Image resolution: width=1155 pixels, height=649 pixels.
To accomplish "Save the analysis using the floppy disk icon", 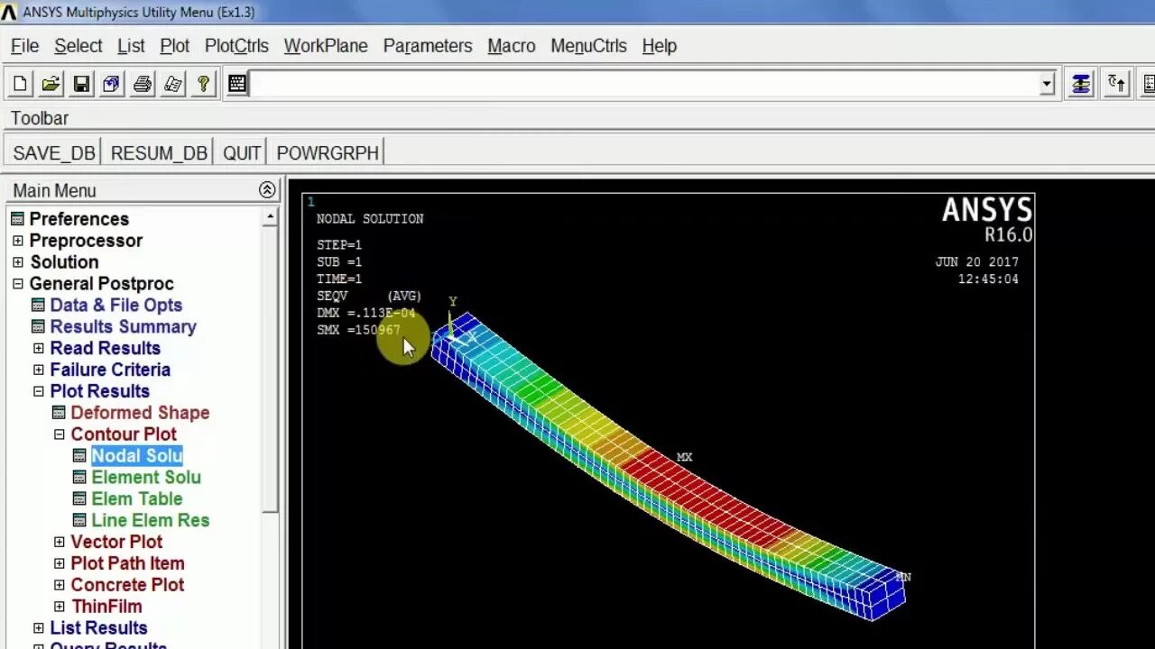I will tap(81, 85).
